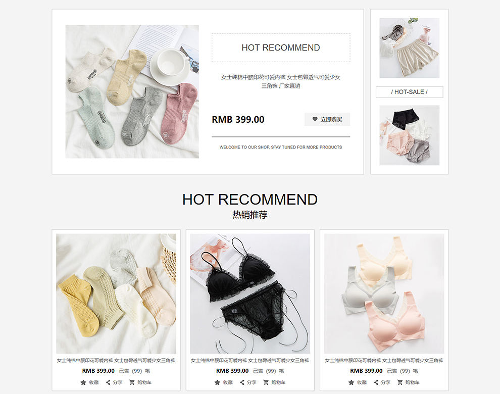
Task: Click the star favorite icon under socks product
Action: coord(83,382)
